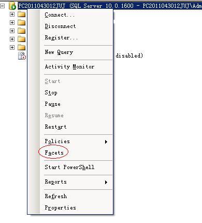Select Refresh in the context menu

coord(56,197)
